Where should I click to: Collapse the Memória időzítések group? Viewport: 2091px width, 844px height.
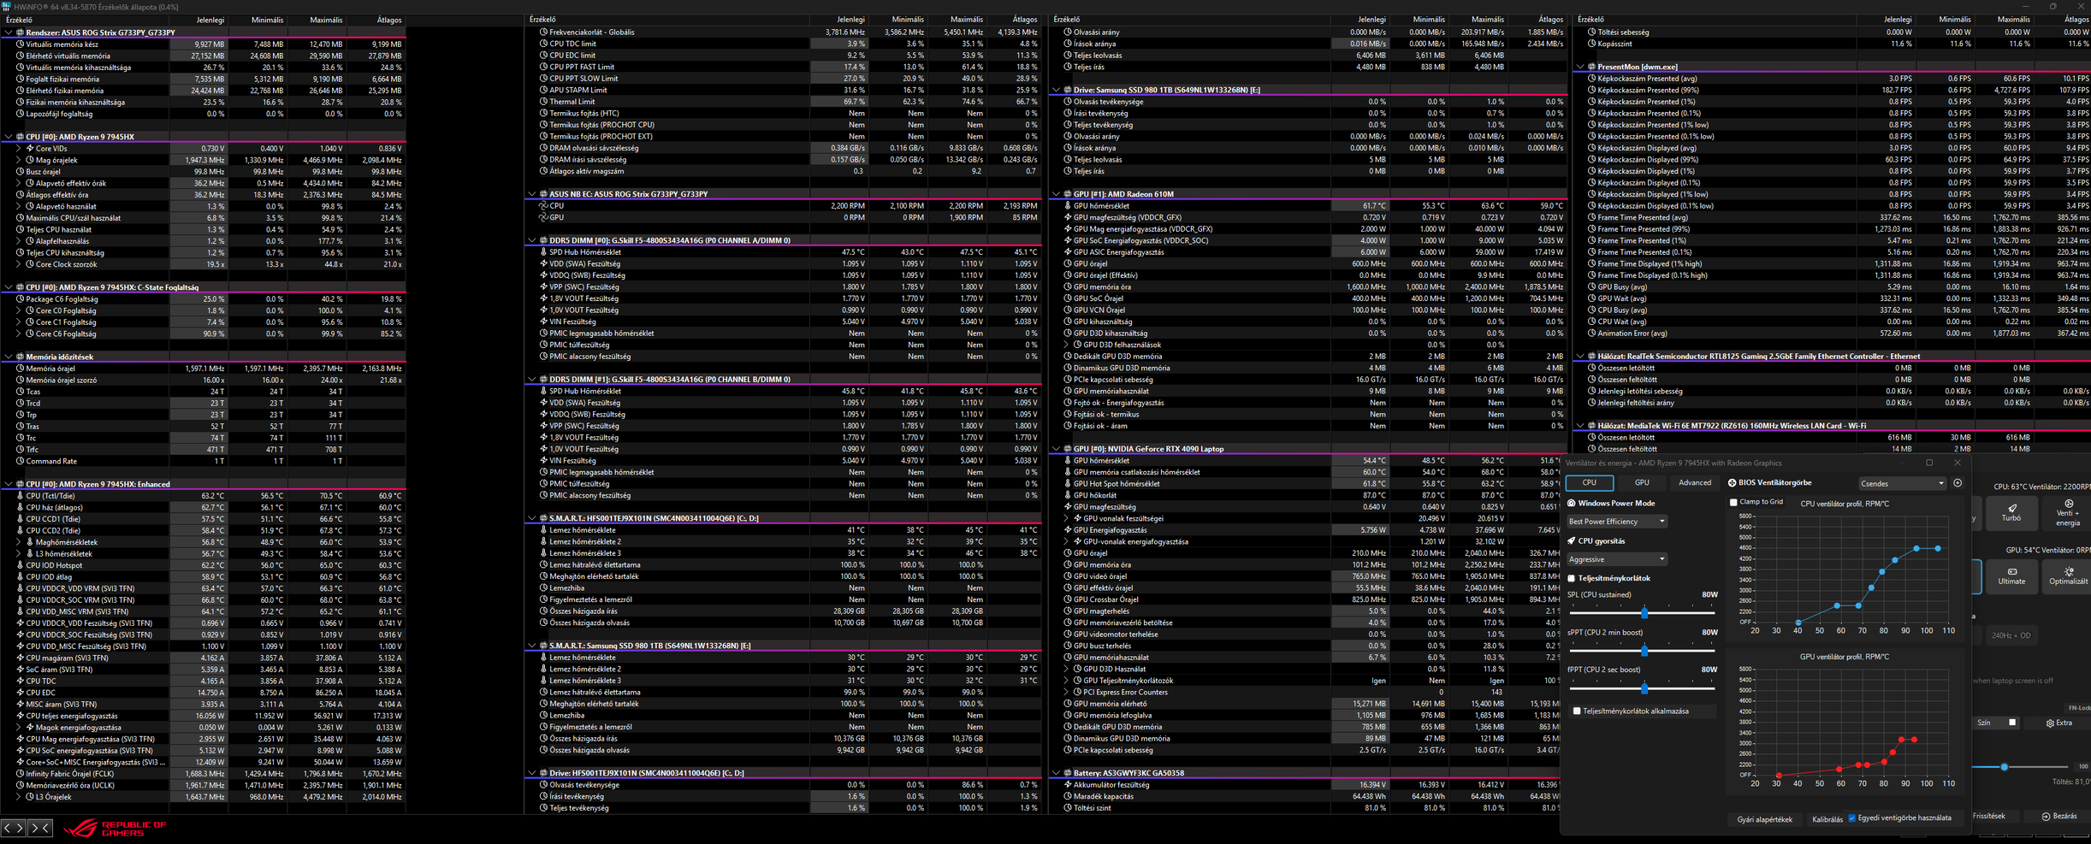click(x=9, y=357)
